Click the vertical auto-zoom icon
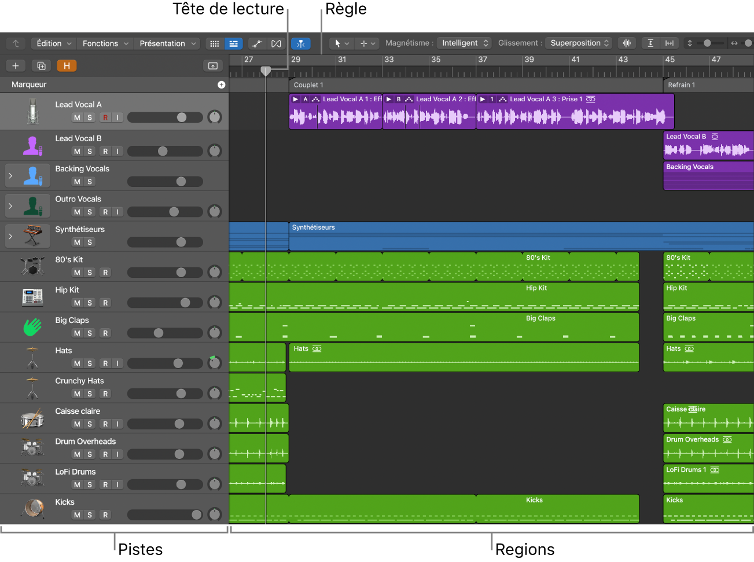 pyautogui.click(x=650, y=43)
